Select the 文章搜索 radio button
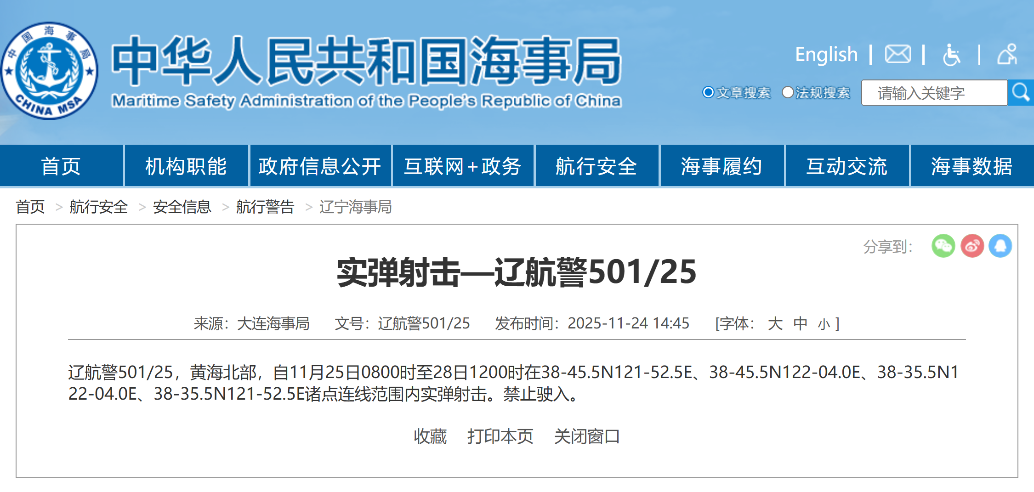 coord(708,93)
